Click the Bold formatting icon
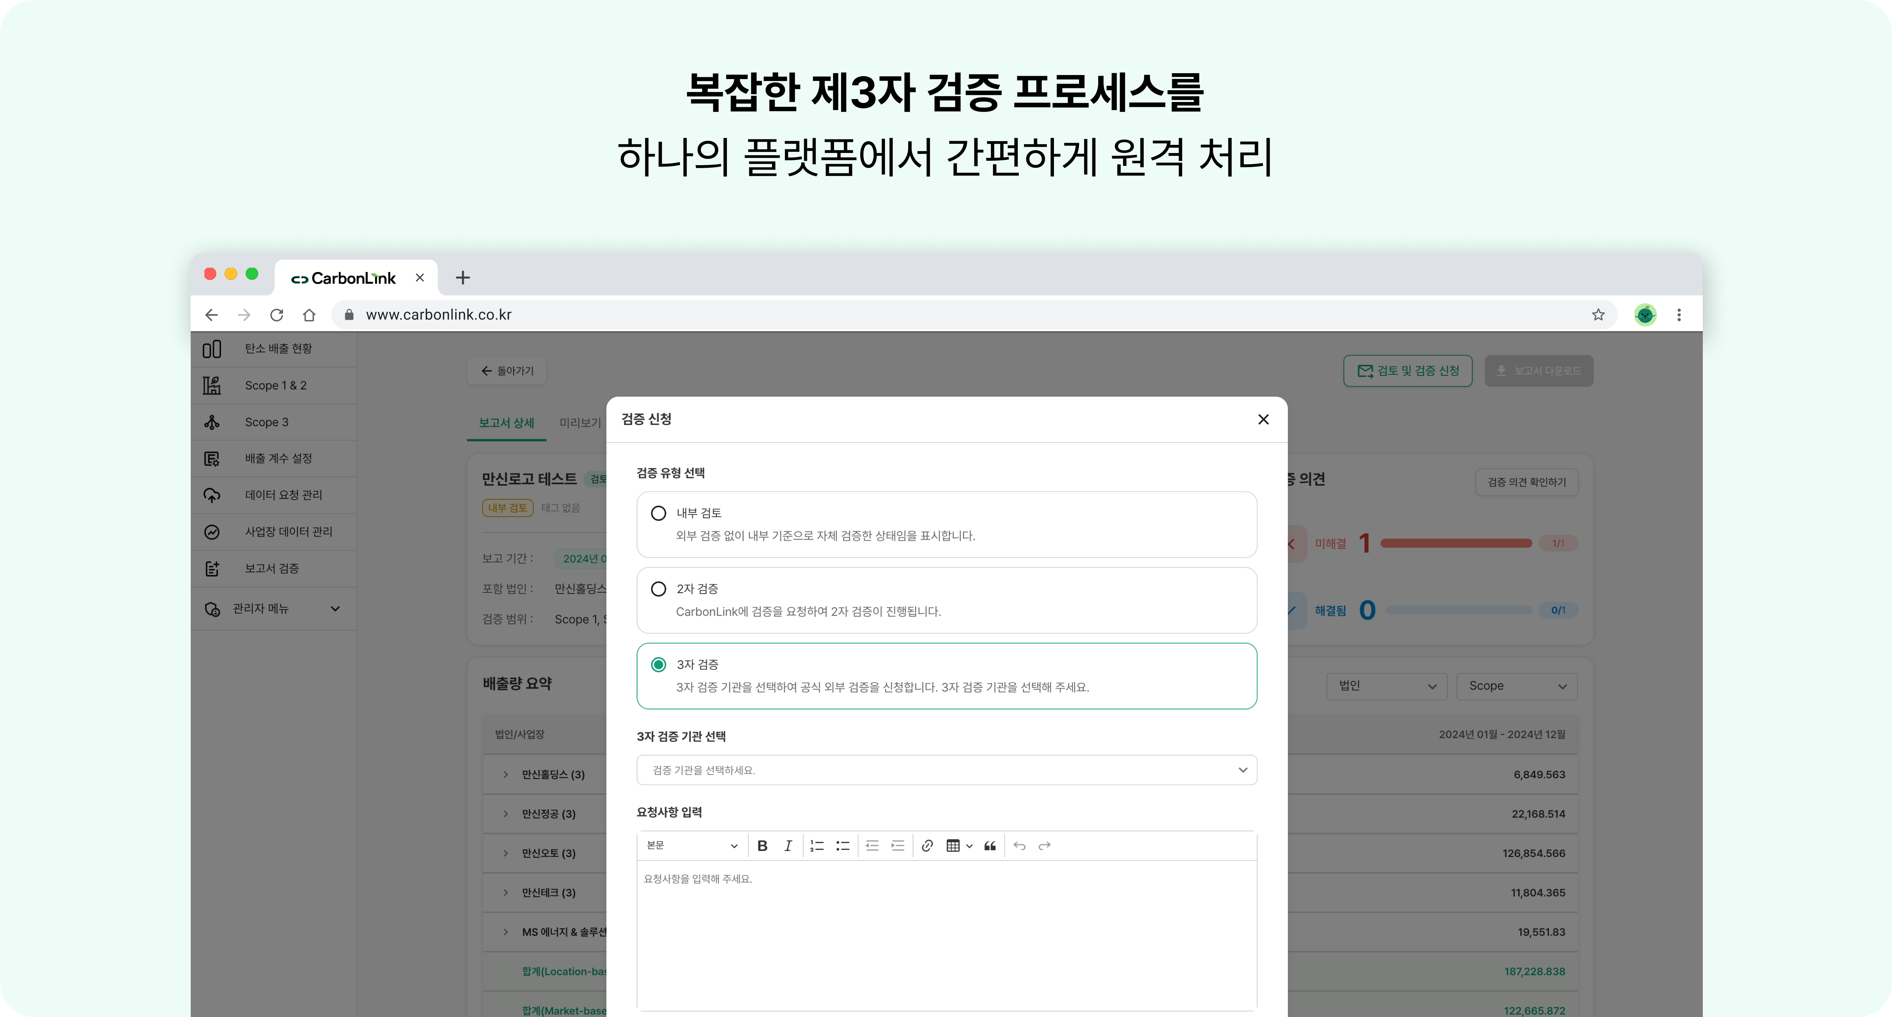1892x1017 pixels. (762, 846)
